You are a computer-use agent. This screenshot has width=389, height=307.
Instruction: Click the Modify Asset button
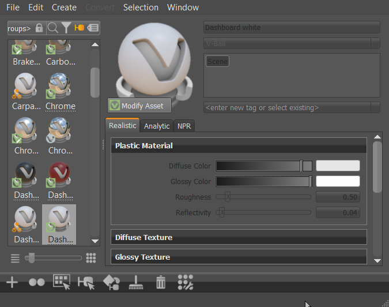click(139, 106)
